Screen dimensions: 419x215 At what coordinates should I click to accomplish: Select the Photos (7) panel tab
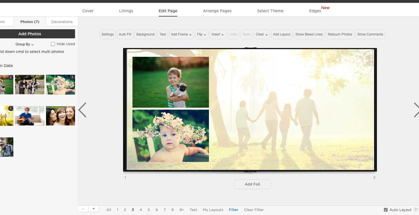click(30, 22)
